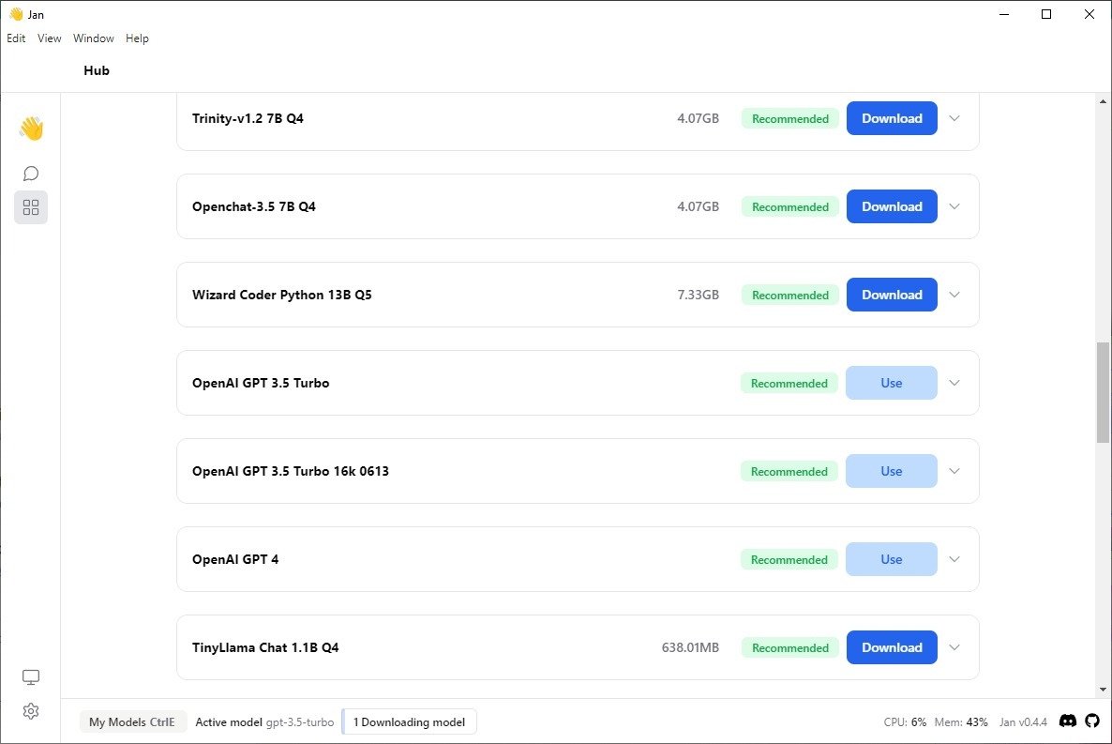Open My Models from the status bar
This screenshot has height=744, width=1112.
tap(132, 722)
